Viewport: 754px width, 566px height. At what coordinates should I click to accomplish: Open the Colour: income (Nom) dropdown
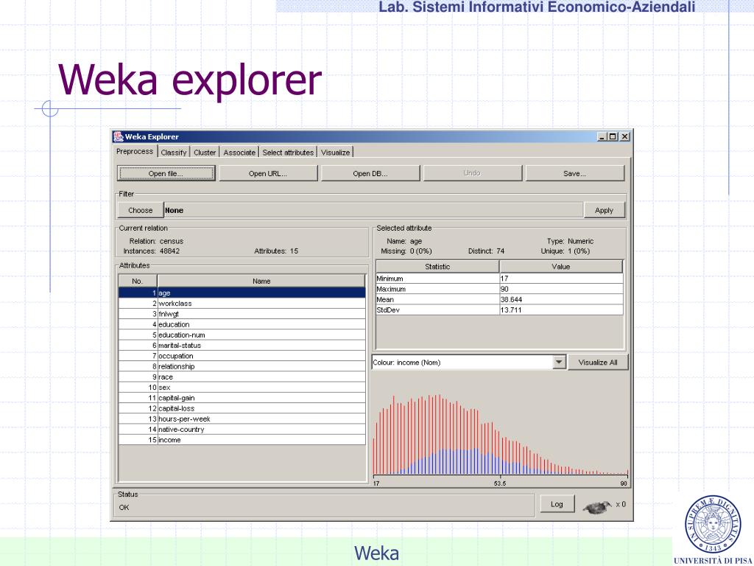(x=559, y=362)
